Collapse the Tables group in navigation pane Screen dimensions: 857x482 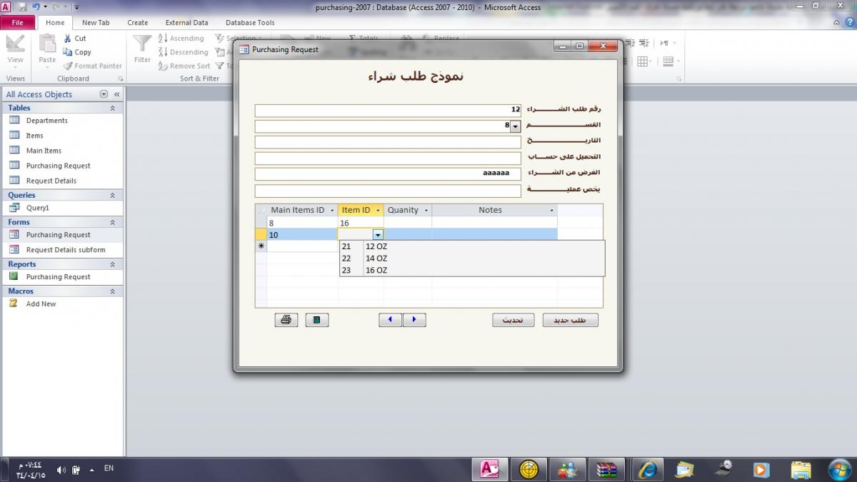(x=112, y=108)
